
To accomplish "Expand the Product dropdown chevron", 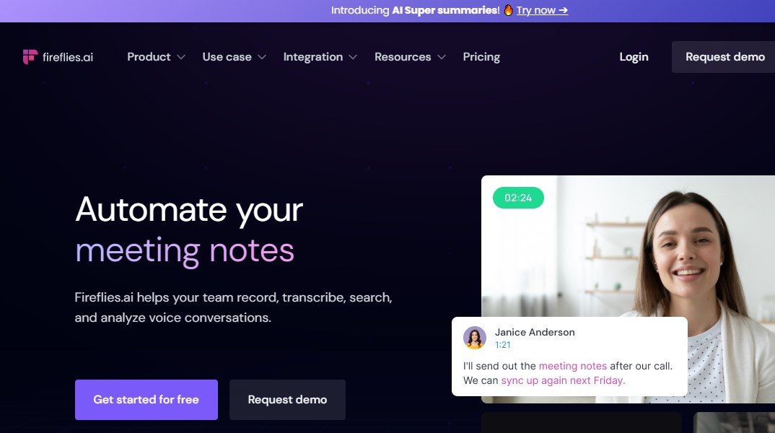I will click(181, 57).
